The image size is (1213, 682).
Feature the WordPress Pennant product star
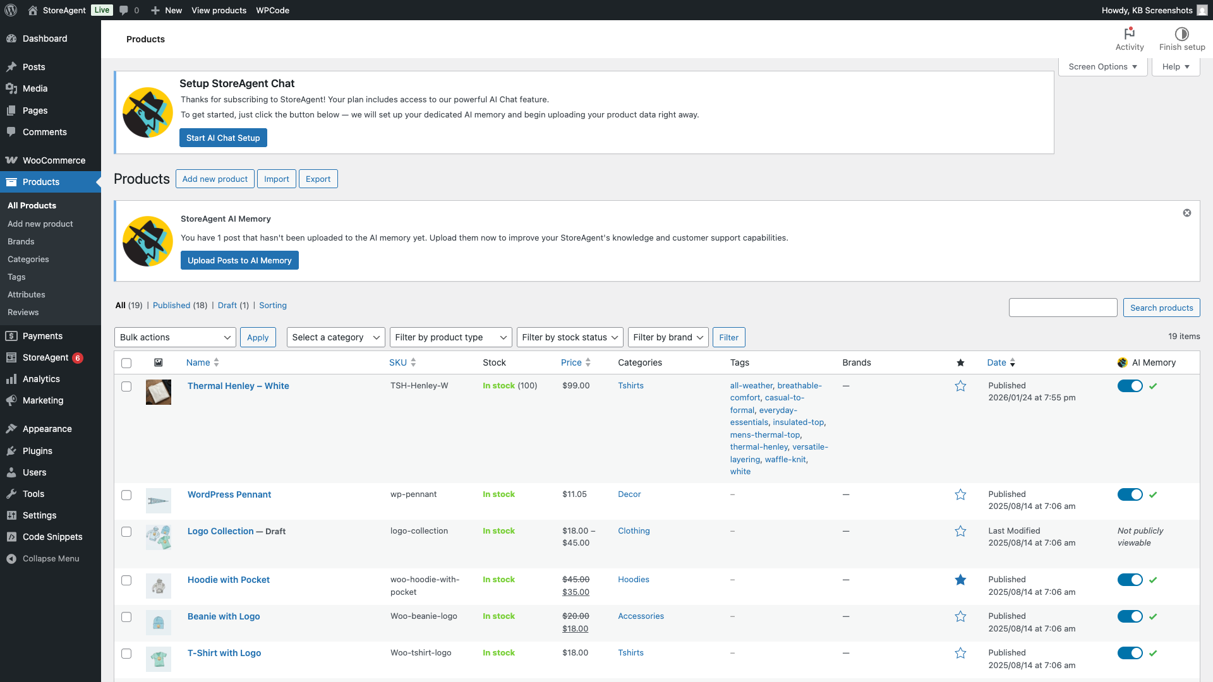(x=960, y=494)
